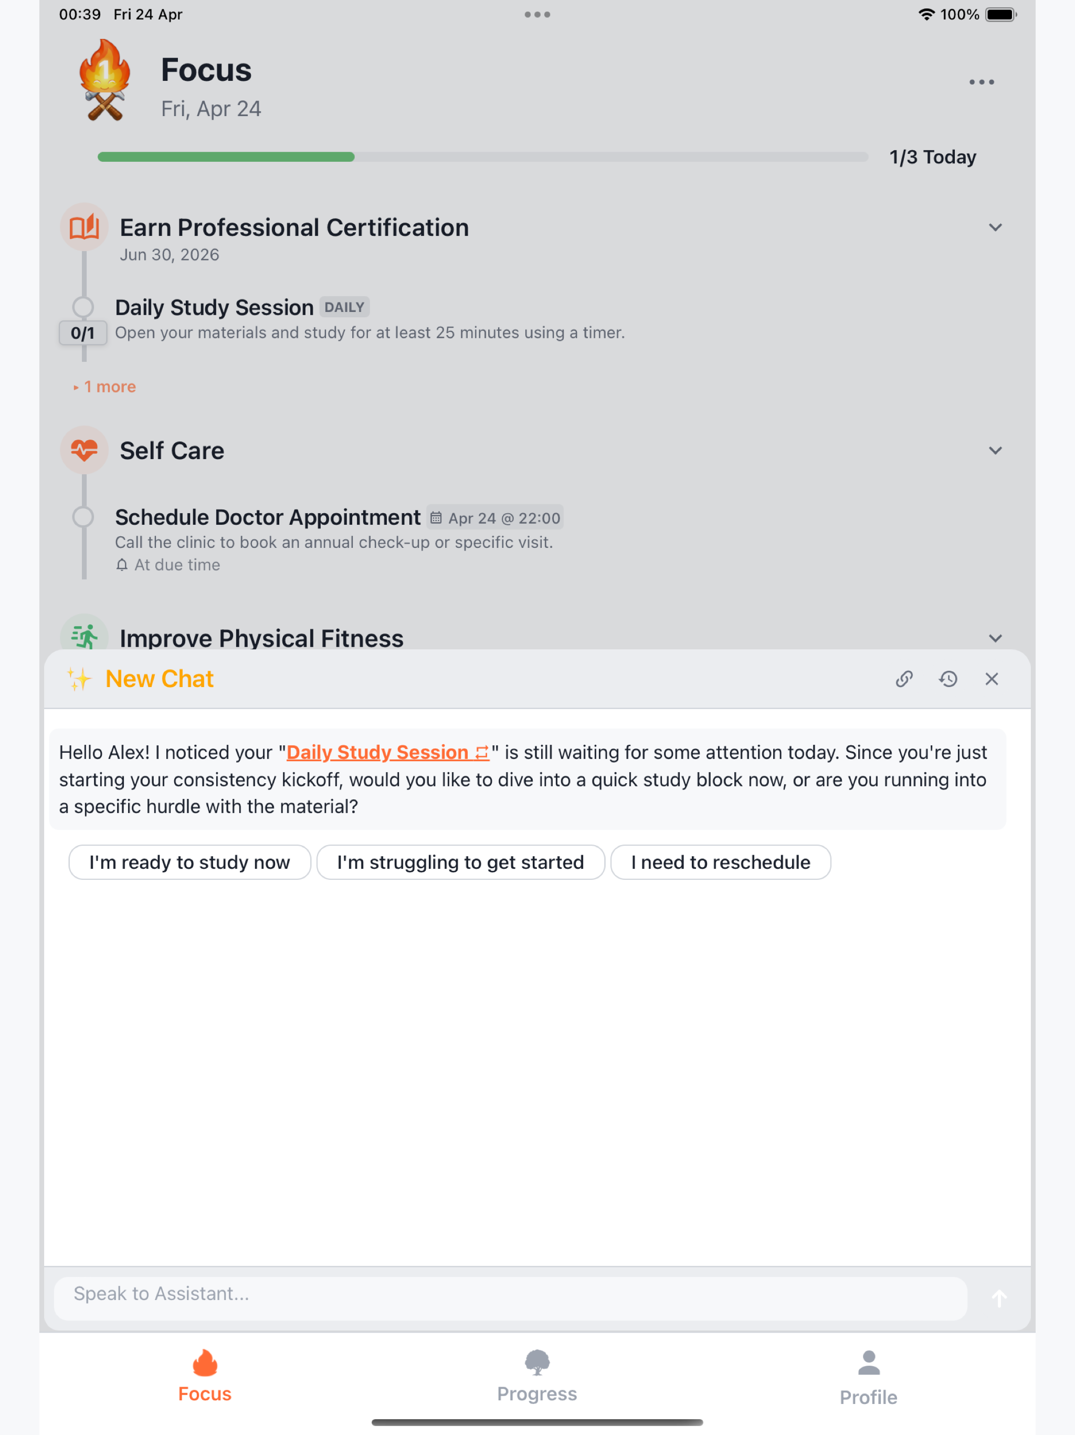Open the Daily Study Session link
1075x1435 pixels.
[387, 752]
